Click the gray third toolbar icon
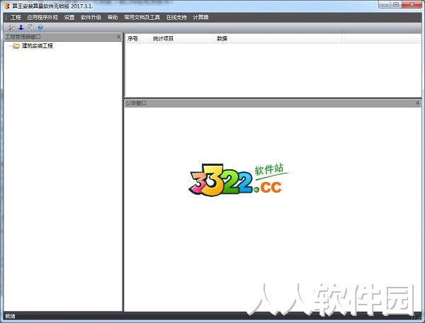The height and width of the screenshot is (323, 425). [x=30, y=28]
